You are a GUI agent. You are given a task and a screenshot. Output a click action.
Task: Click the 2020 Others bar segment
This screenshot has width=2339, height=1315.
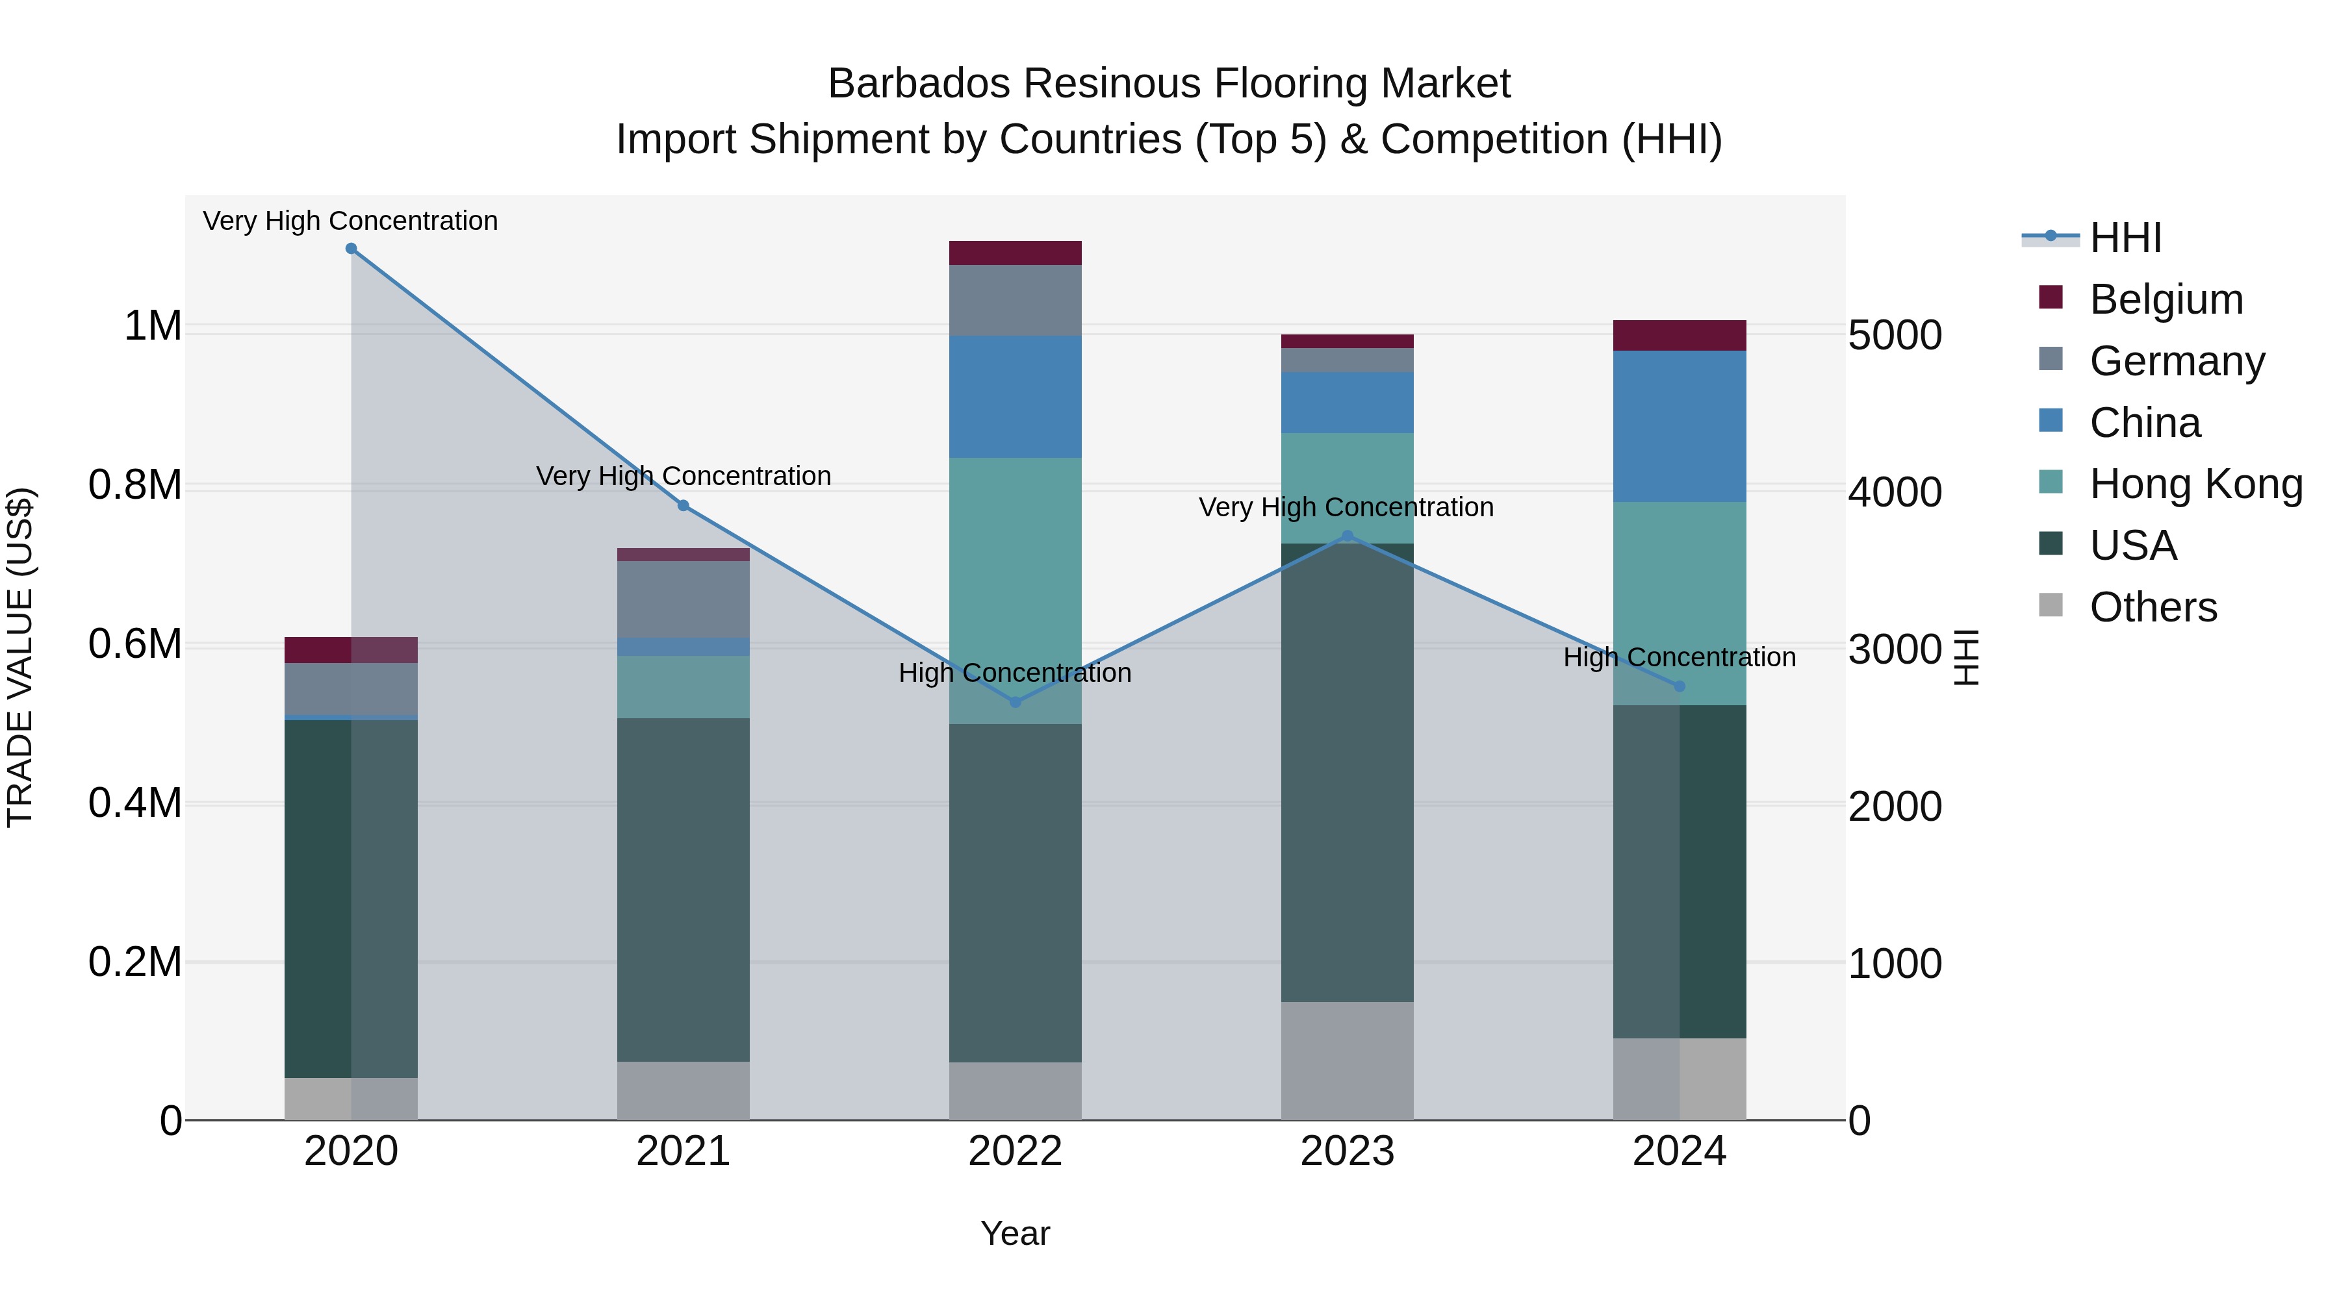(x=351, y=1099)
